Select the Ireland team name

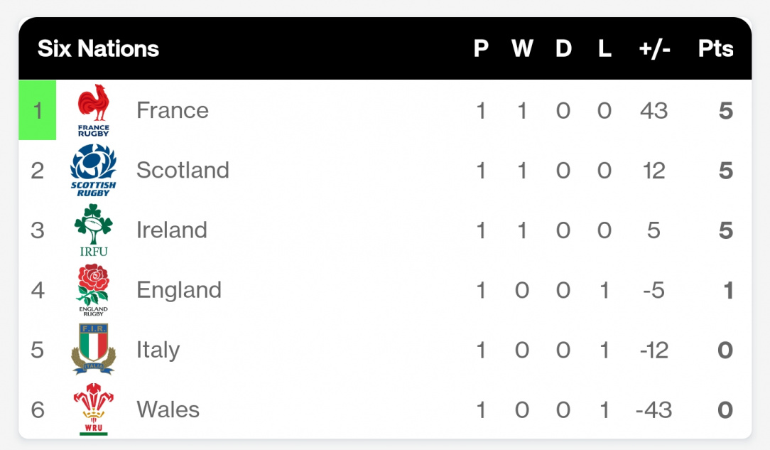point(172,230)
